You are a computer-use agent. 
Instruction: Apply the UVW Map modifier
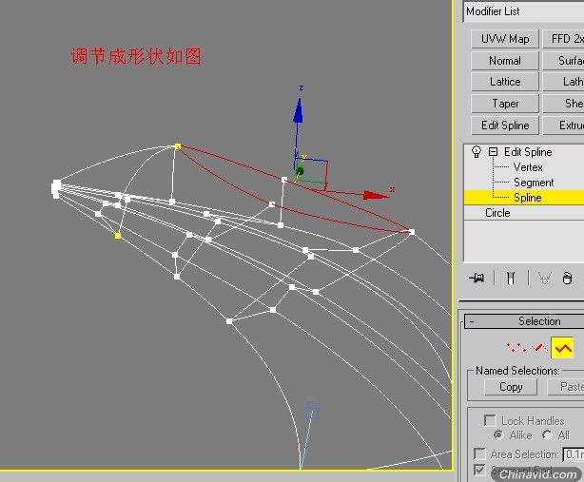[505, 39]
